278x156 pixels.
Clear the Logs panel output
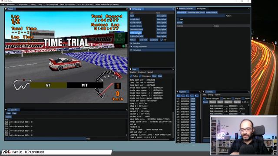pyautogui.click(x=154, y=76)
